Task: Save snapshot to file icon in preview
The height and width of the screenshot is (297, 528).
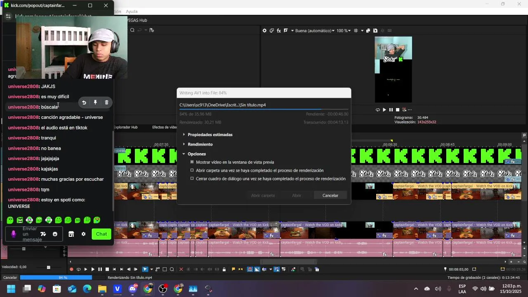Action: click(375, 31)
